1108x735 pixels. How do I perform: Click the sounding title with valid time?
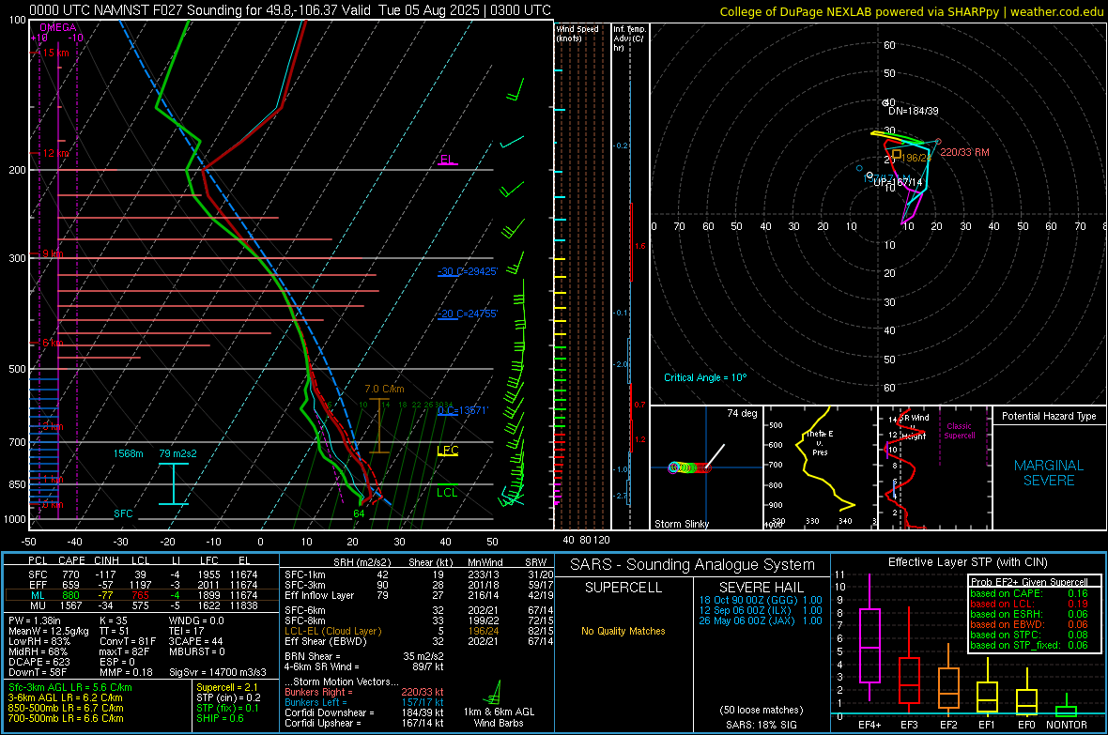(290, 10)
